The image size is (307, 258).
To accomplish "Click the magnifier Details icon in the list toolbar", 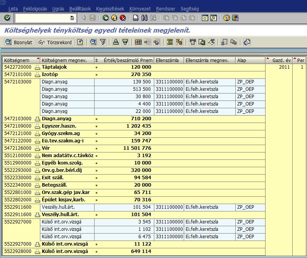I will click(x=93, y=42).
